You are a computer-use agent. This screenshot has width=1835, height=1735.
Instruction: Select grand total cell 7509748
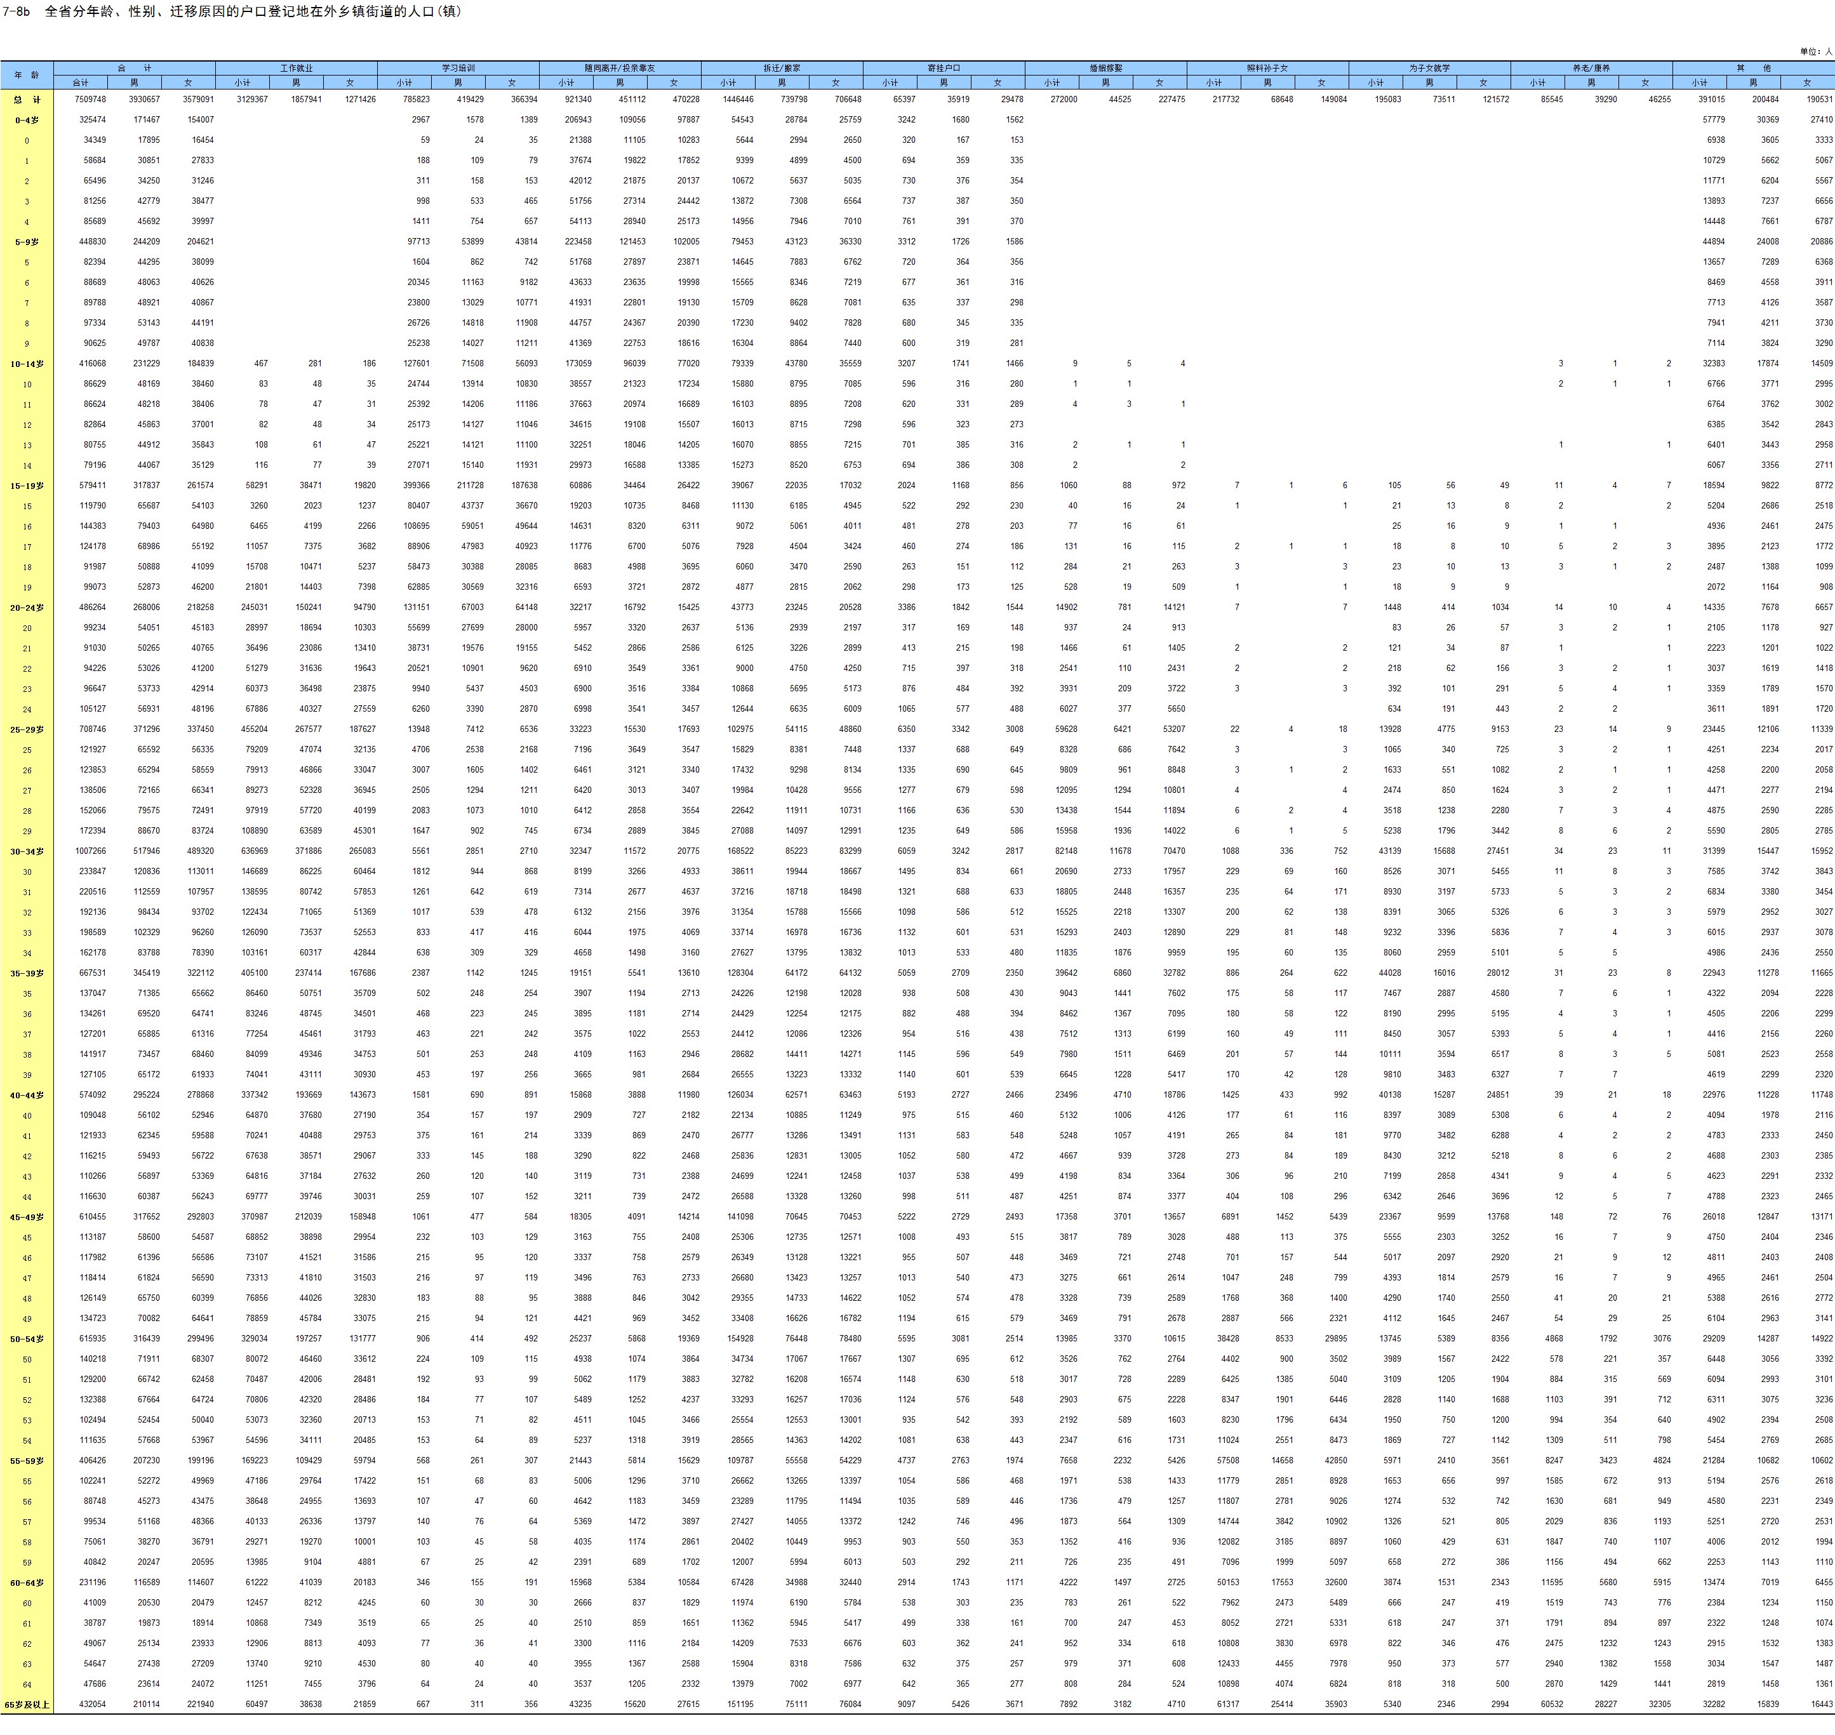tap(91, 100)
